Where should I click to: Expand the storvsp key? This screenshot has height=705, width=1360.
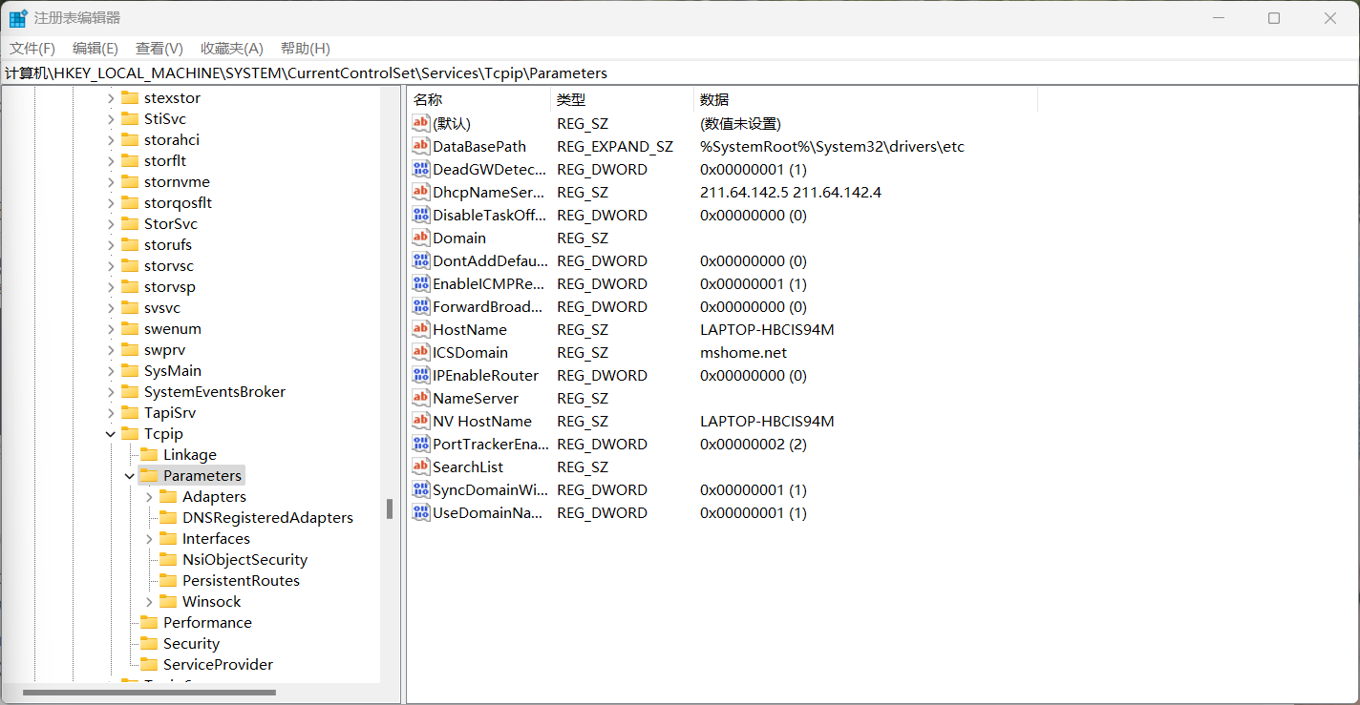pyautogui.click(x=111, y=287)
